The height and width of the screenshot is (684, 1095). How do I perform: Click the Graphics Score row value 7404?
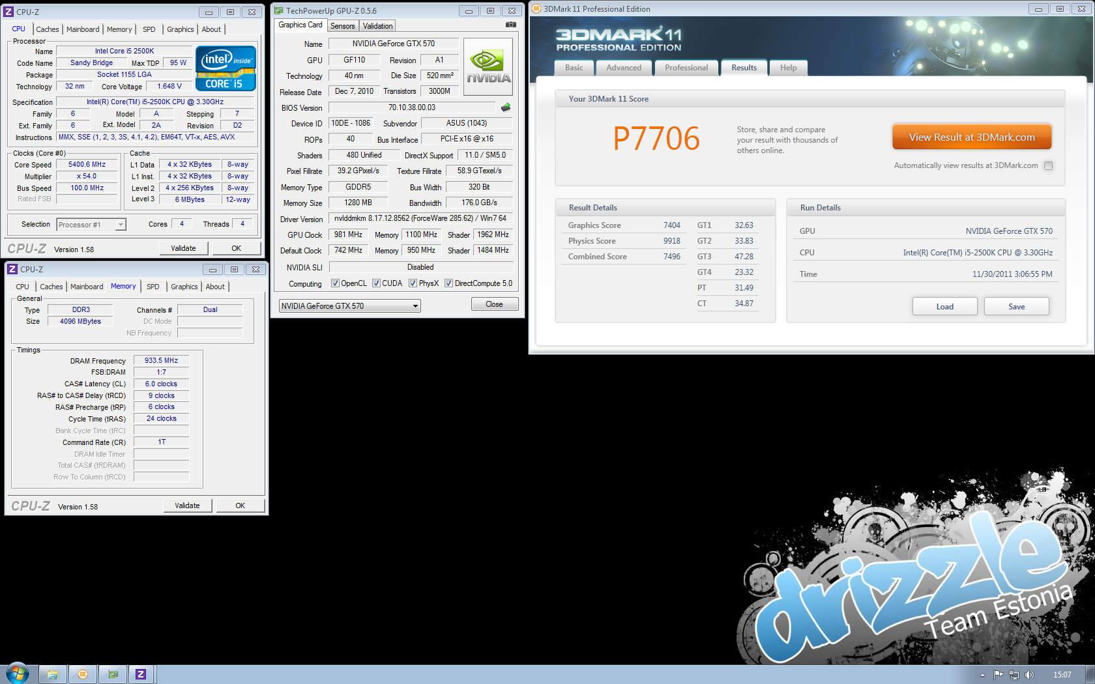click(x=672, y=225)
